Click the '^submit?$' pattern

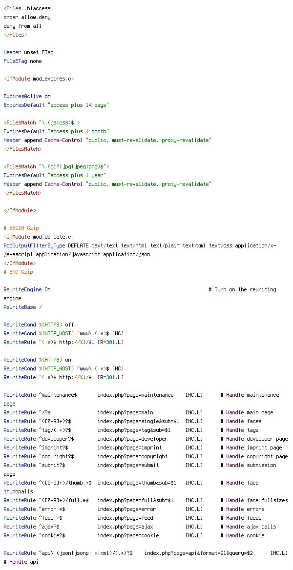(x=52, y=465)
